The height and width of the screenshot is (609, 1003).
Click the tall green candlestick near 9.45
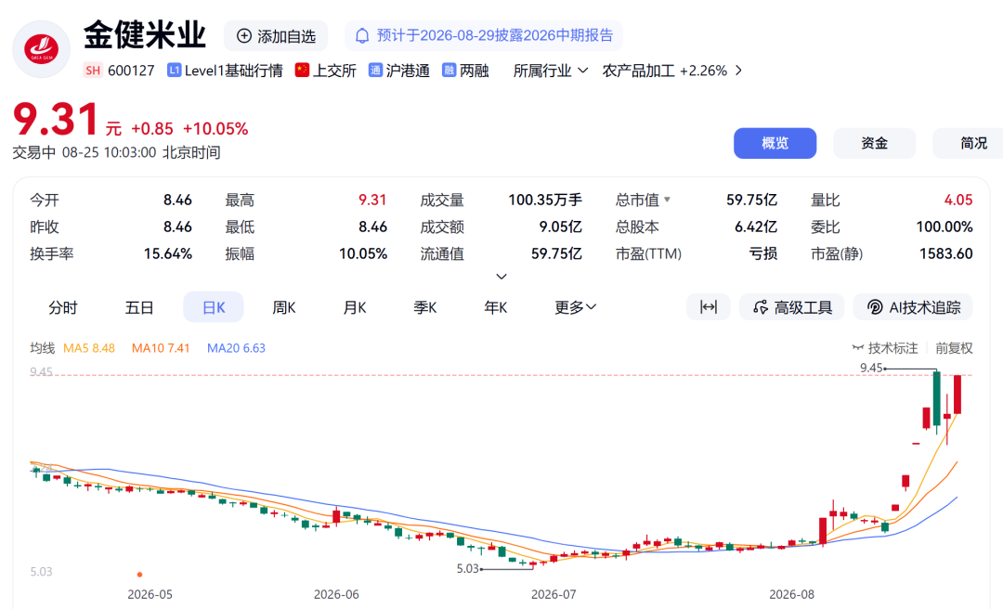[936, 398]
